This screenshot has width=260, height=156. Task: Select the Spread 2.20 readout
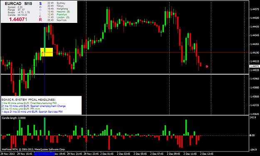coord(15,7)
